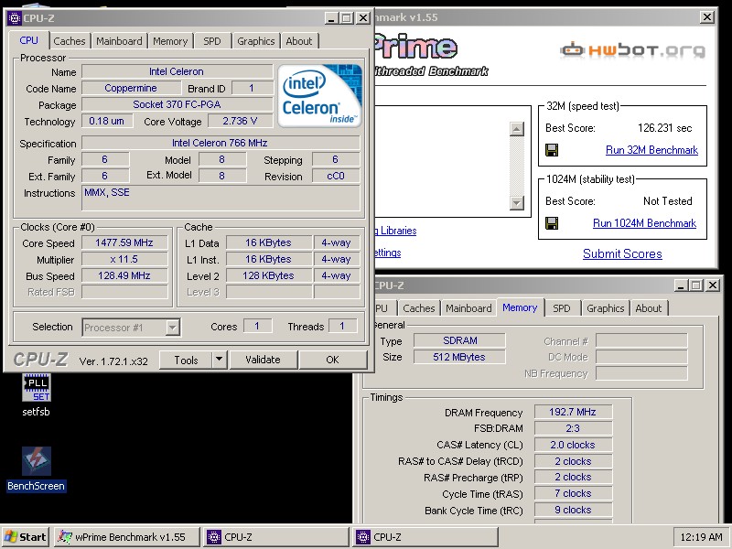Select Memory tab in the rear CPU-Z window
The width and height of the screenshot is (732, 549).
click(520, 307)
